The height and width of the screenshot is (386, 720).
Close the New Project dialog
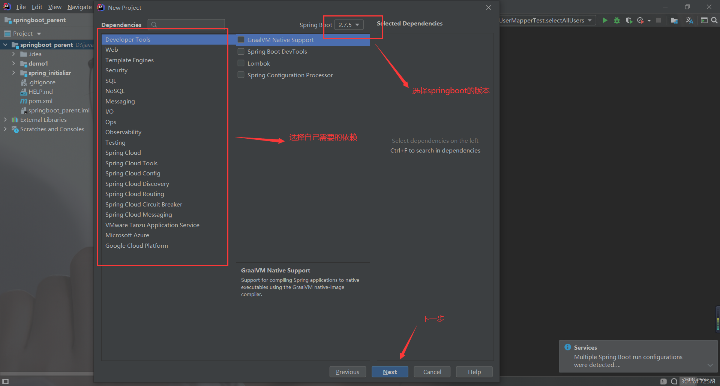(x=489, y=7)
